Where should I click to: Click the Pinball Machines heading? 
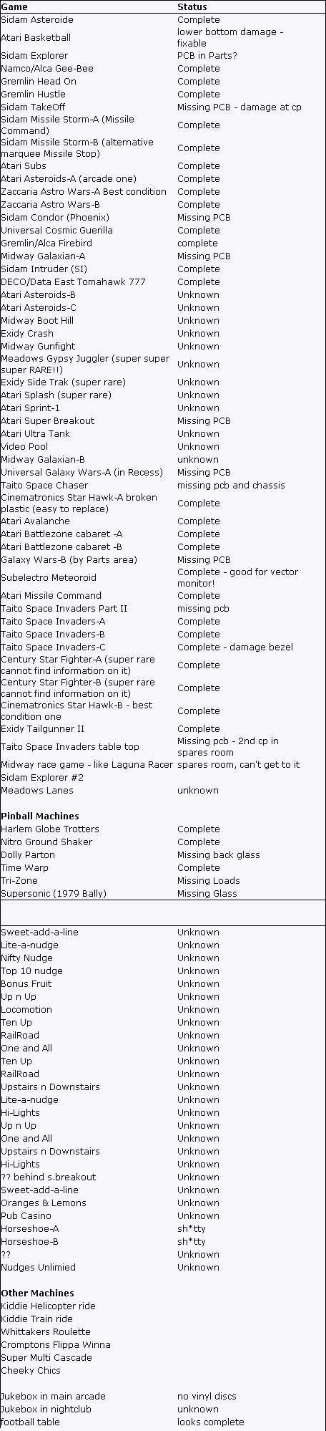[40, 816]
